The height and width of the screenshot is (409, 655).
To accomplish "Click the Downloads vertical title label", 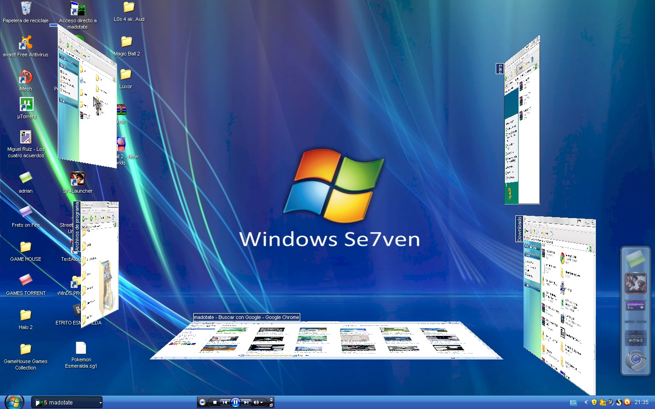I will [x=519, y=229].
